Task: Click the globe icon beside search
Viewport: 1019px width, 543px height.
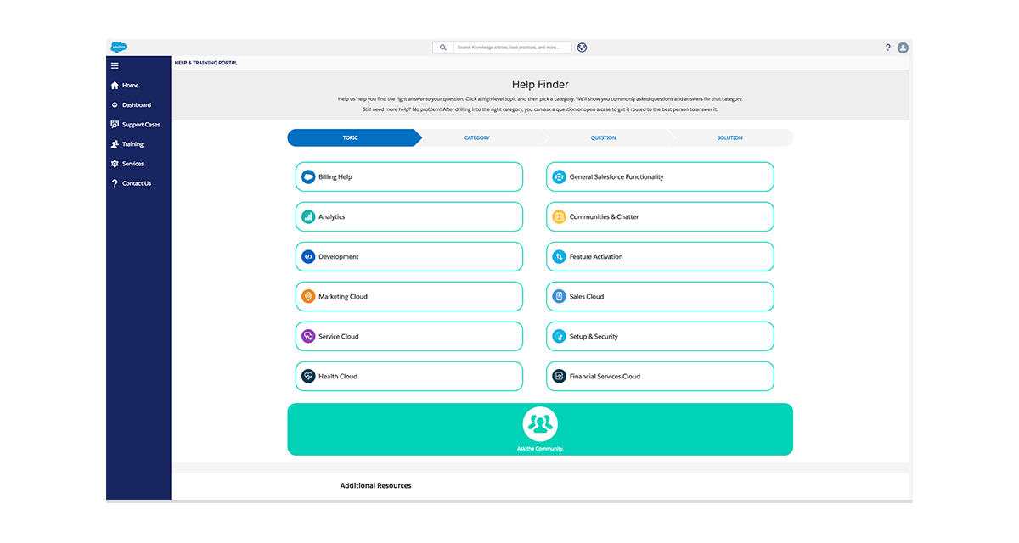Action: tap(582, 48)
